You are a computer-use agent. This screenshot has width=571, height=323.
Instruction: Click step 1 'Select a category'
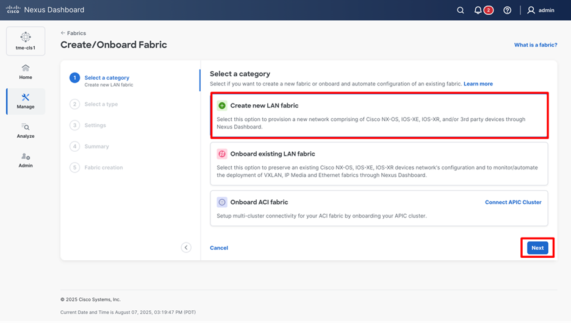pyautogui.click(x=107, y=78)
